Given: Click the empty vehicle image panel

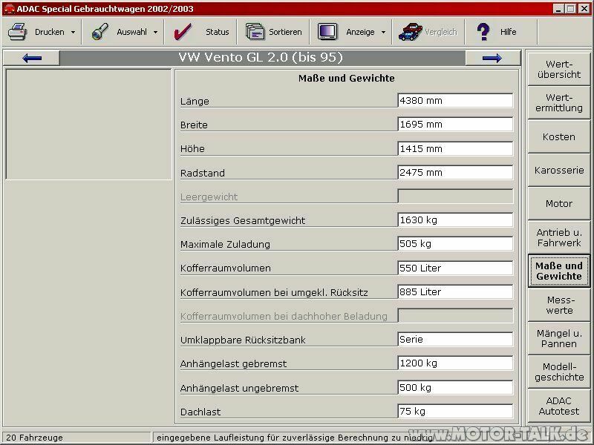Looking at the screenshot, I should coord(88,124).
